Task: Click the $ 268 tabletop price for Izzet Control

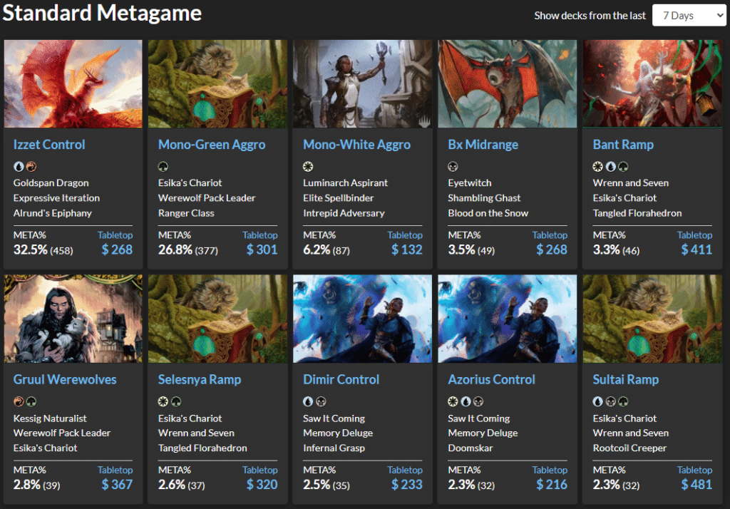Action: (116, 250)
